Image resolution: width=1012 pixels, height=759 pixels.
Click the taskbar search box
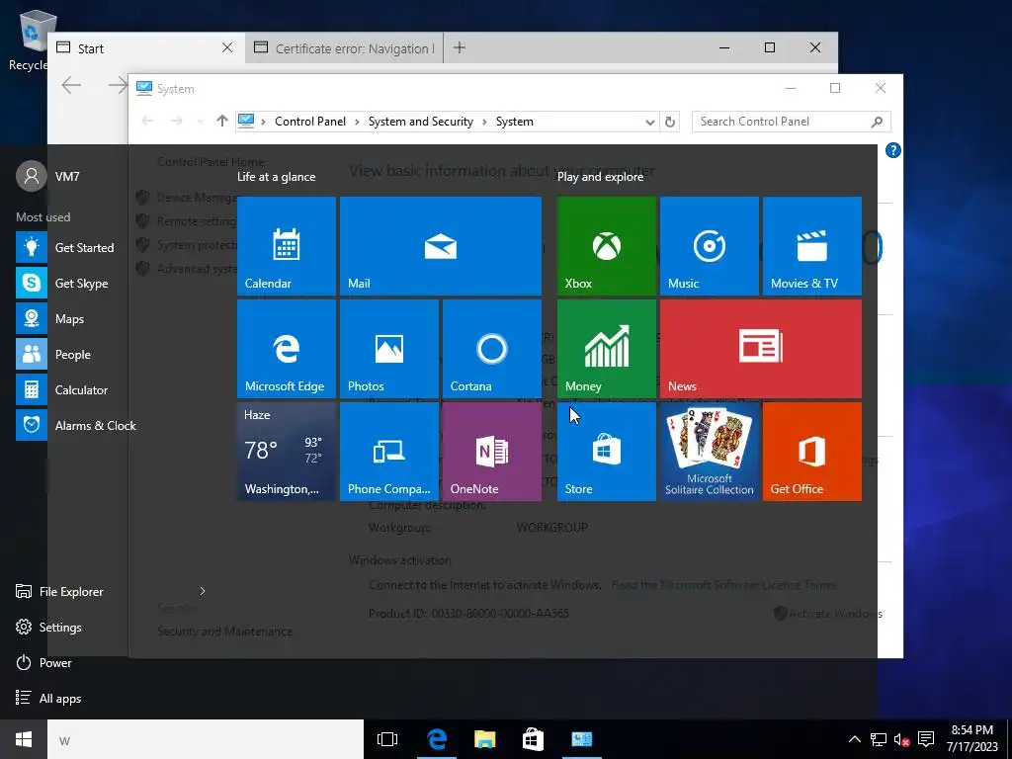(206, 739)
